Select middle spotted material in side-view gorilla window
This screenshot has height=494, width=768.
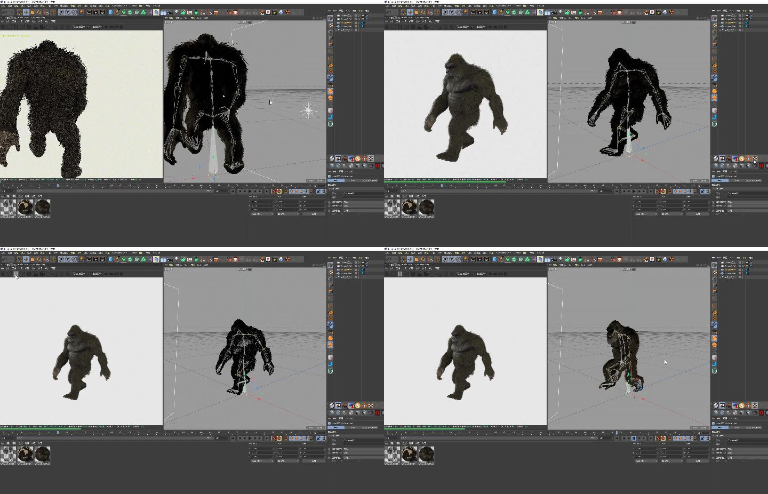click(x=409, y=207)
